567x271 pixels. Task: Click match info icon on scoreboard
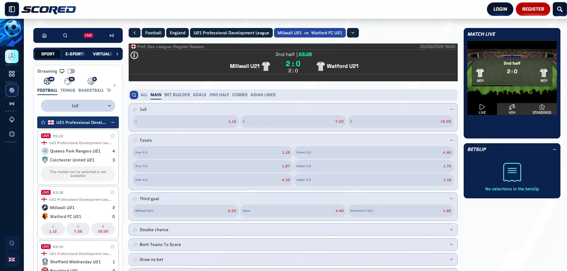click(x=134, y=55)
